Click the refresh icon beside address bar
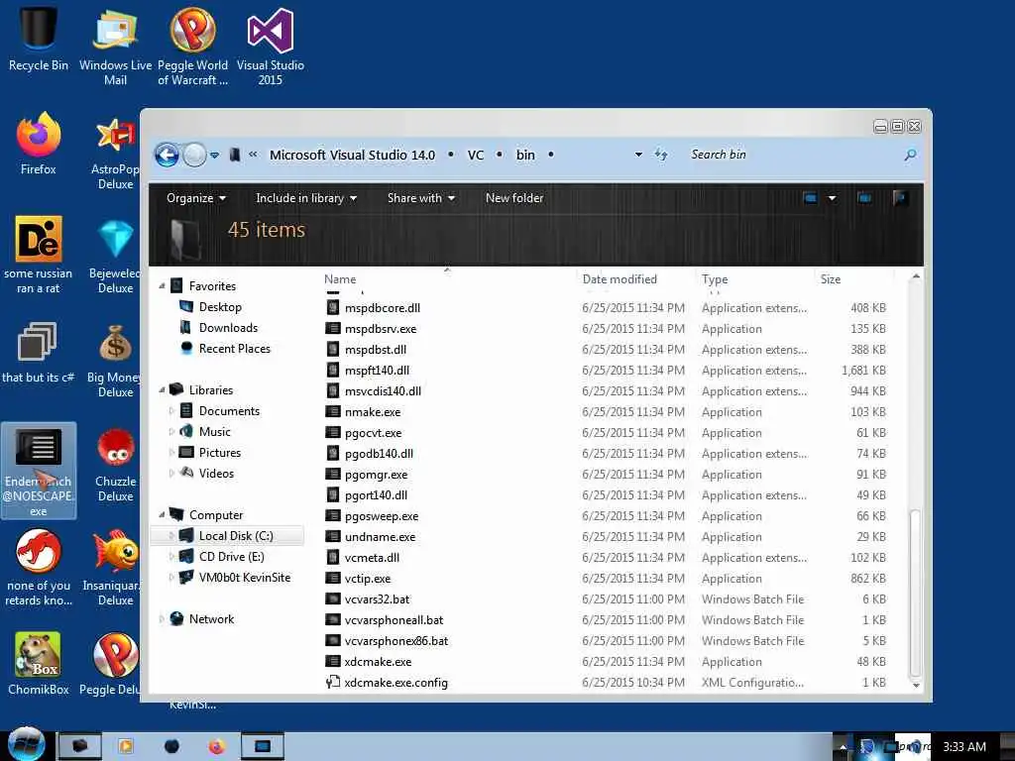The image size is (1015, 761). (x=660, y=155)
